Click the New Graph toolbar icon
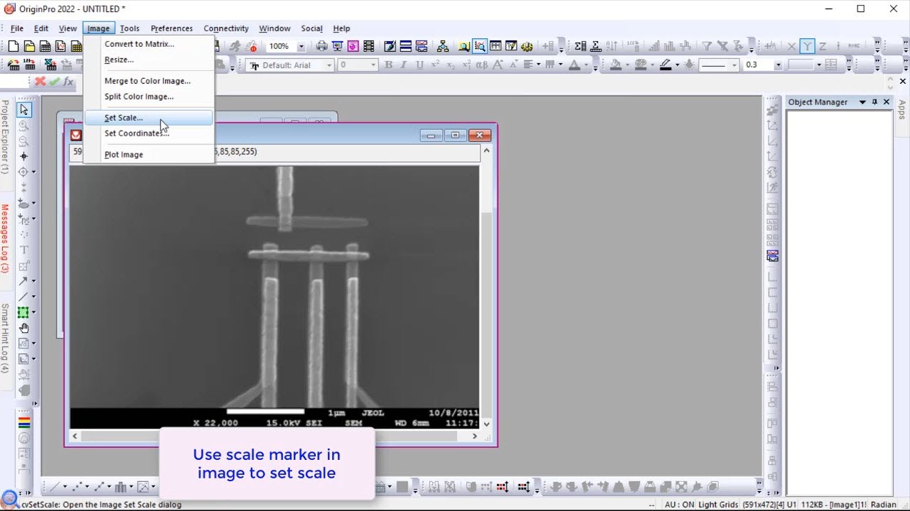 point(60,46)
